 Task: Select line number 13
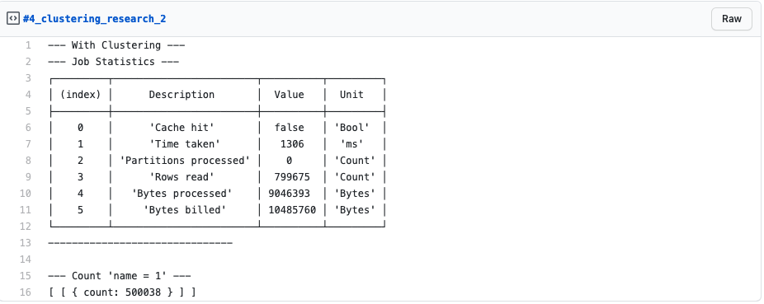[x=26, y=243]
